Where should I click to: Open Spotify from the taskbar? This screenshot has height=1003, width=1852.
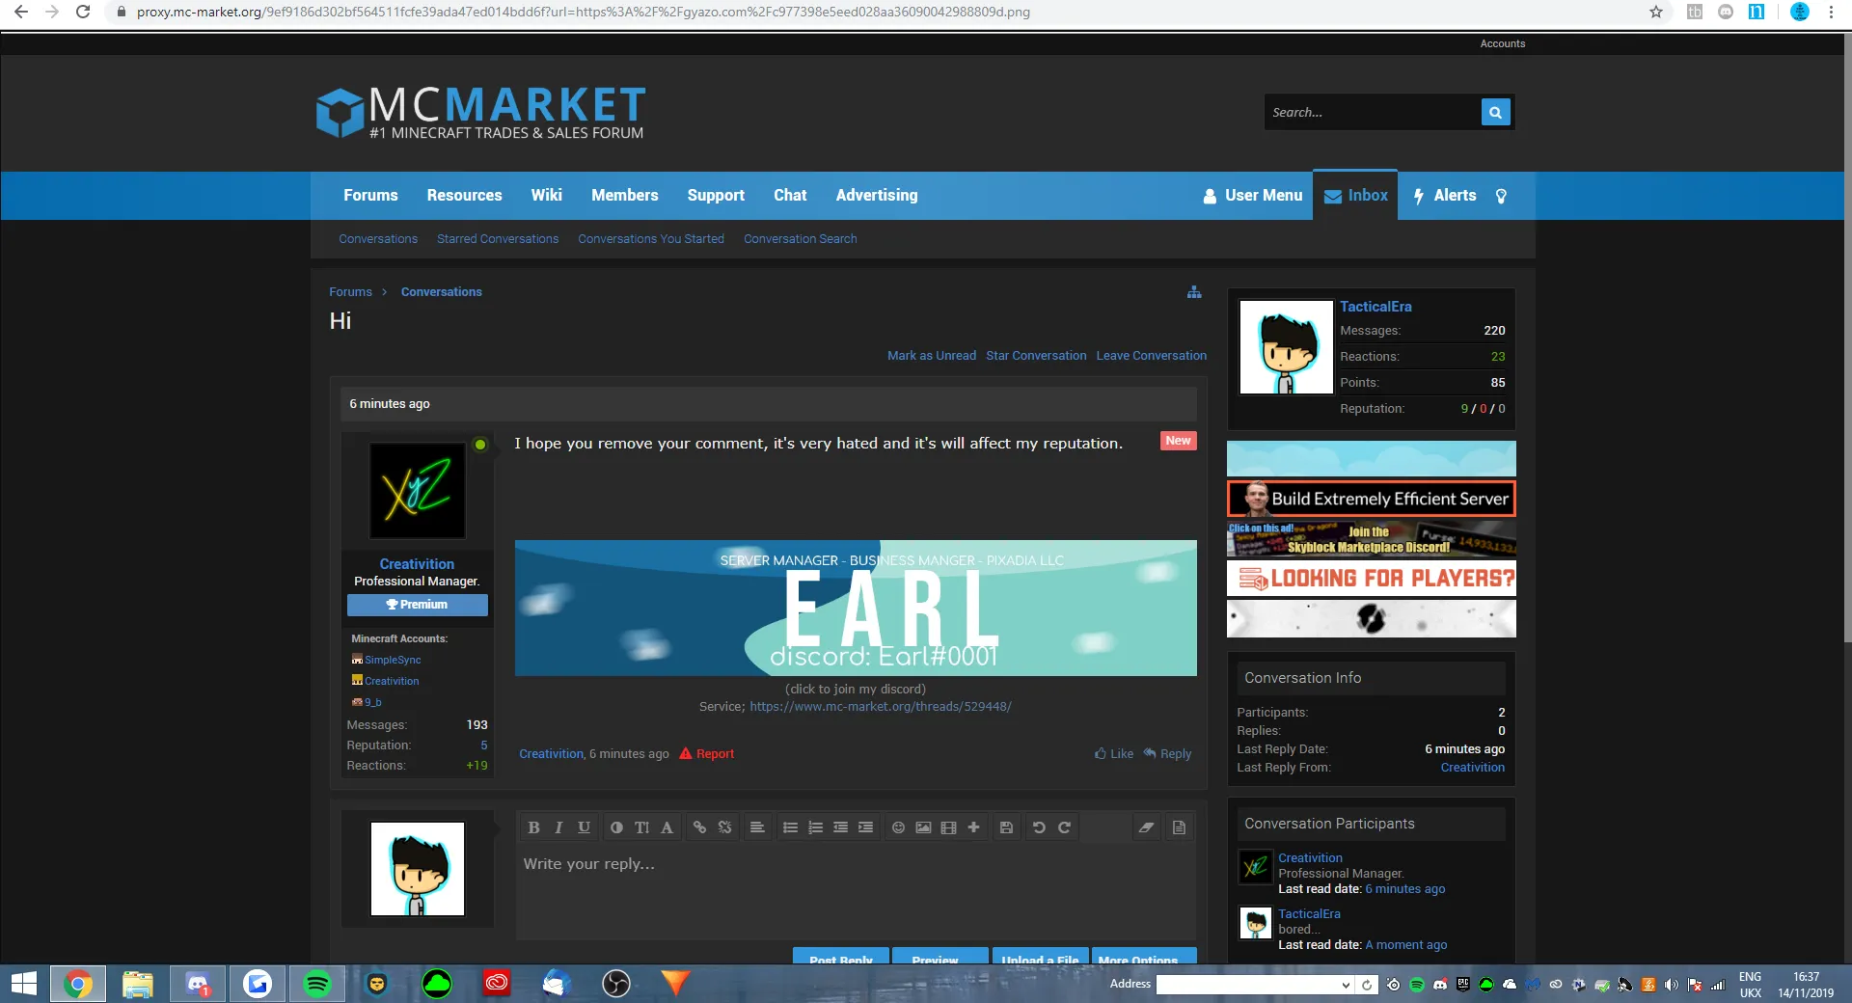[317, 984]
